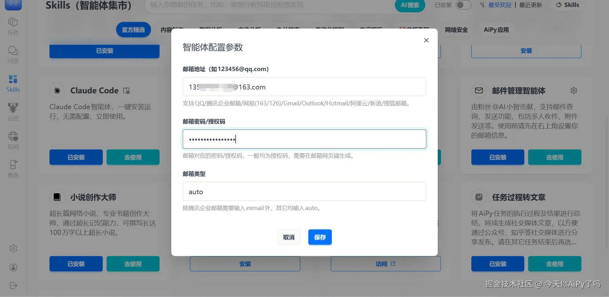
Task: Click the logout icon at the sidebar bottom
Action: (x=13, y=286)
